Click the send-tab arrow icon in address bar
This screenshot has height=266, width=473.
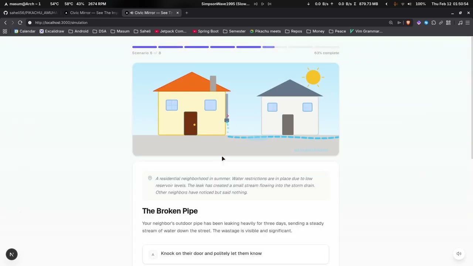coord(399,23)
